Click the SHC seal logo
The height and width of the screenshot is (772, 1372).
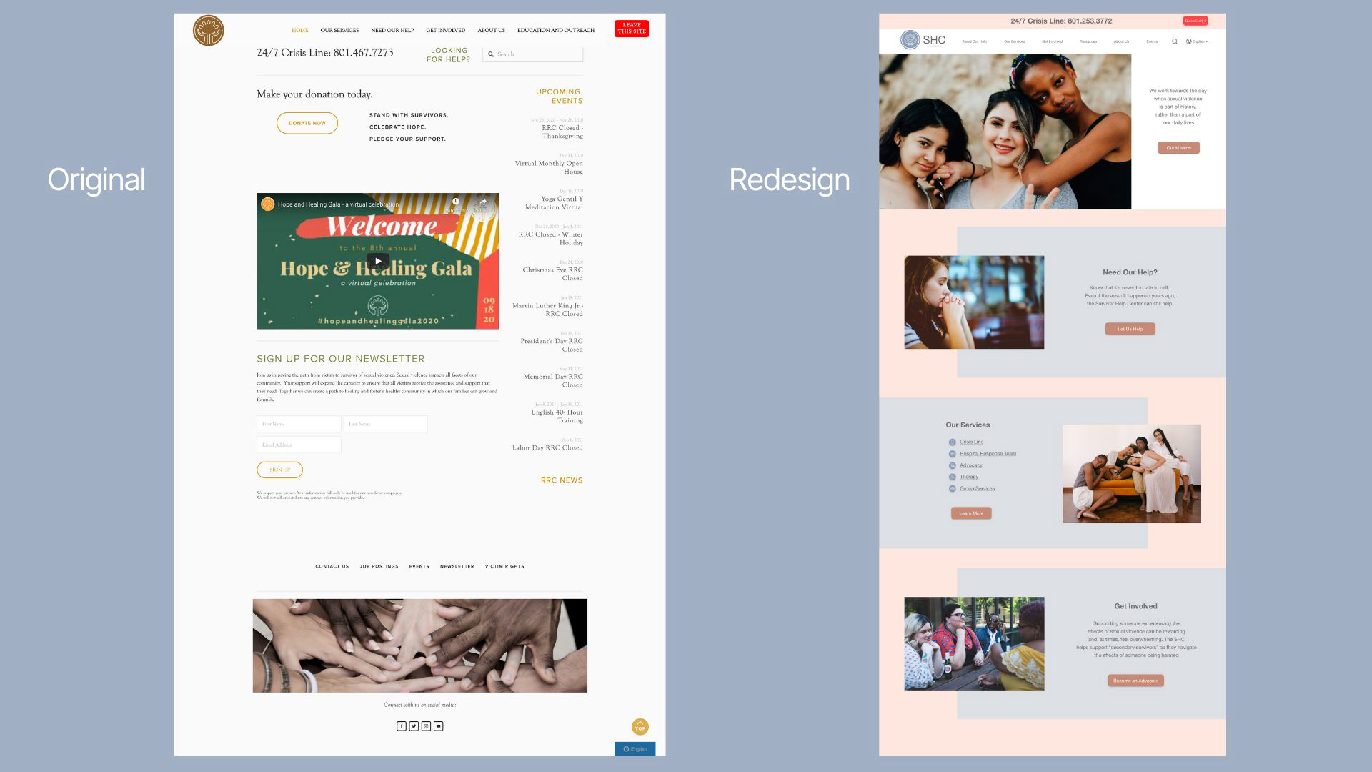[910, 40]
